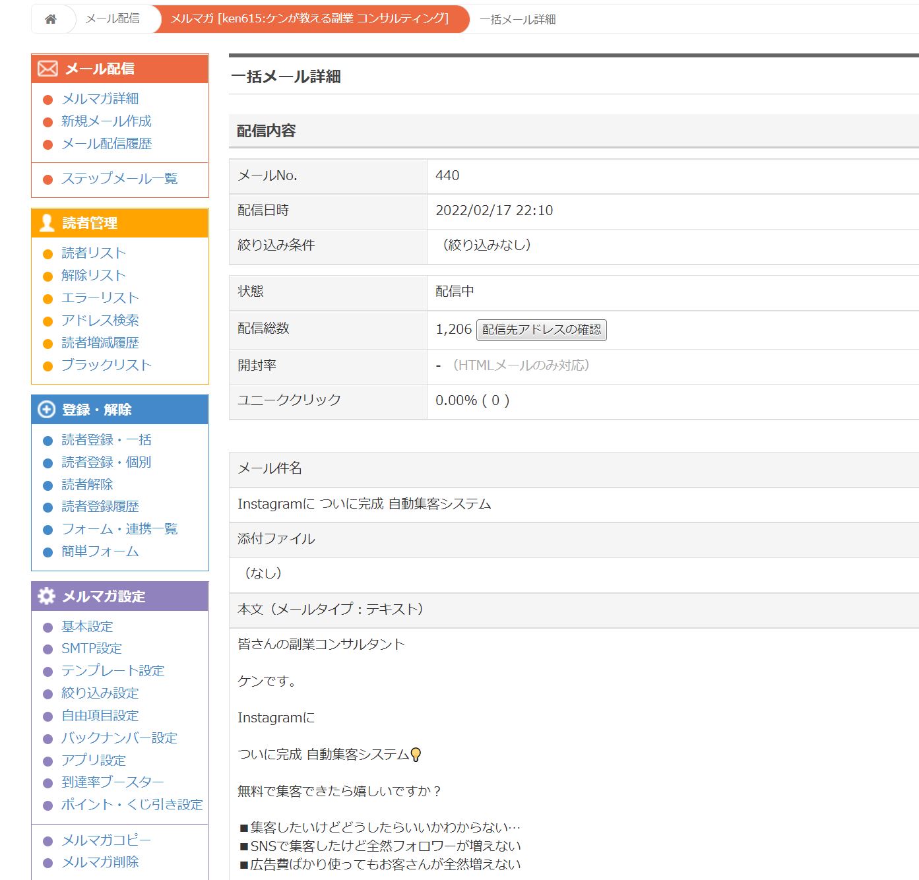Click the gear icon in メルマガ設定 header
This screenshot has height=880, width=919.
pyautogui.click(x=46, y=596)
